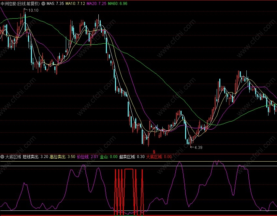Screen dimensions: 277x216
Task: Click the 短线卖出: 3.20 indicator label
Action: click(35, 157)
